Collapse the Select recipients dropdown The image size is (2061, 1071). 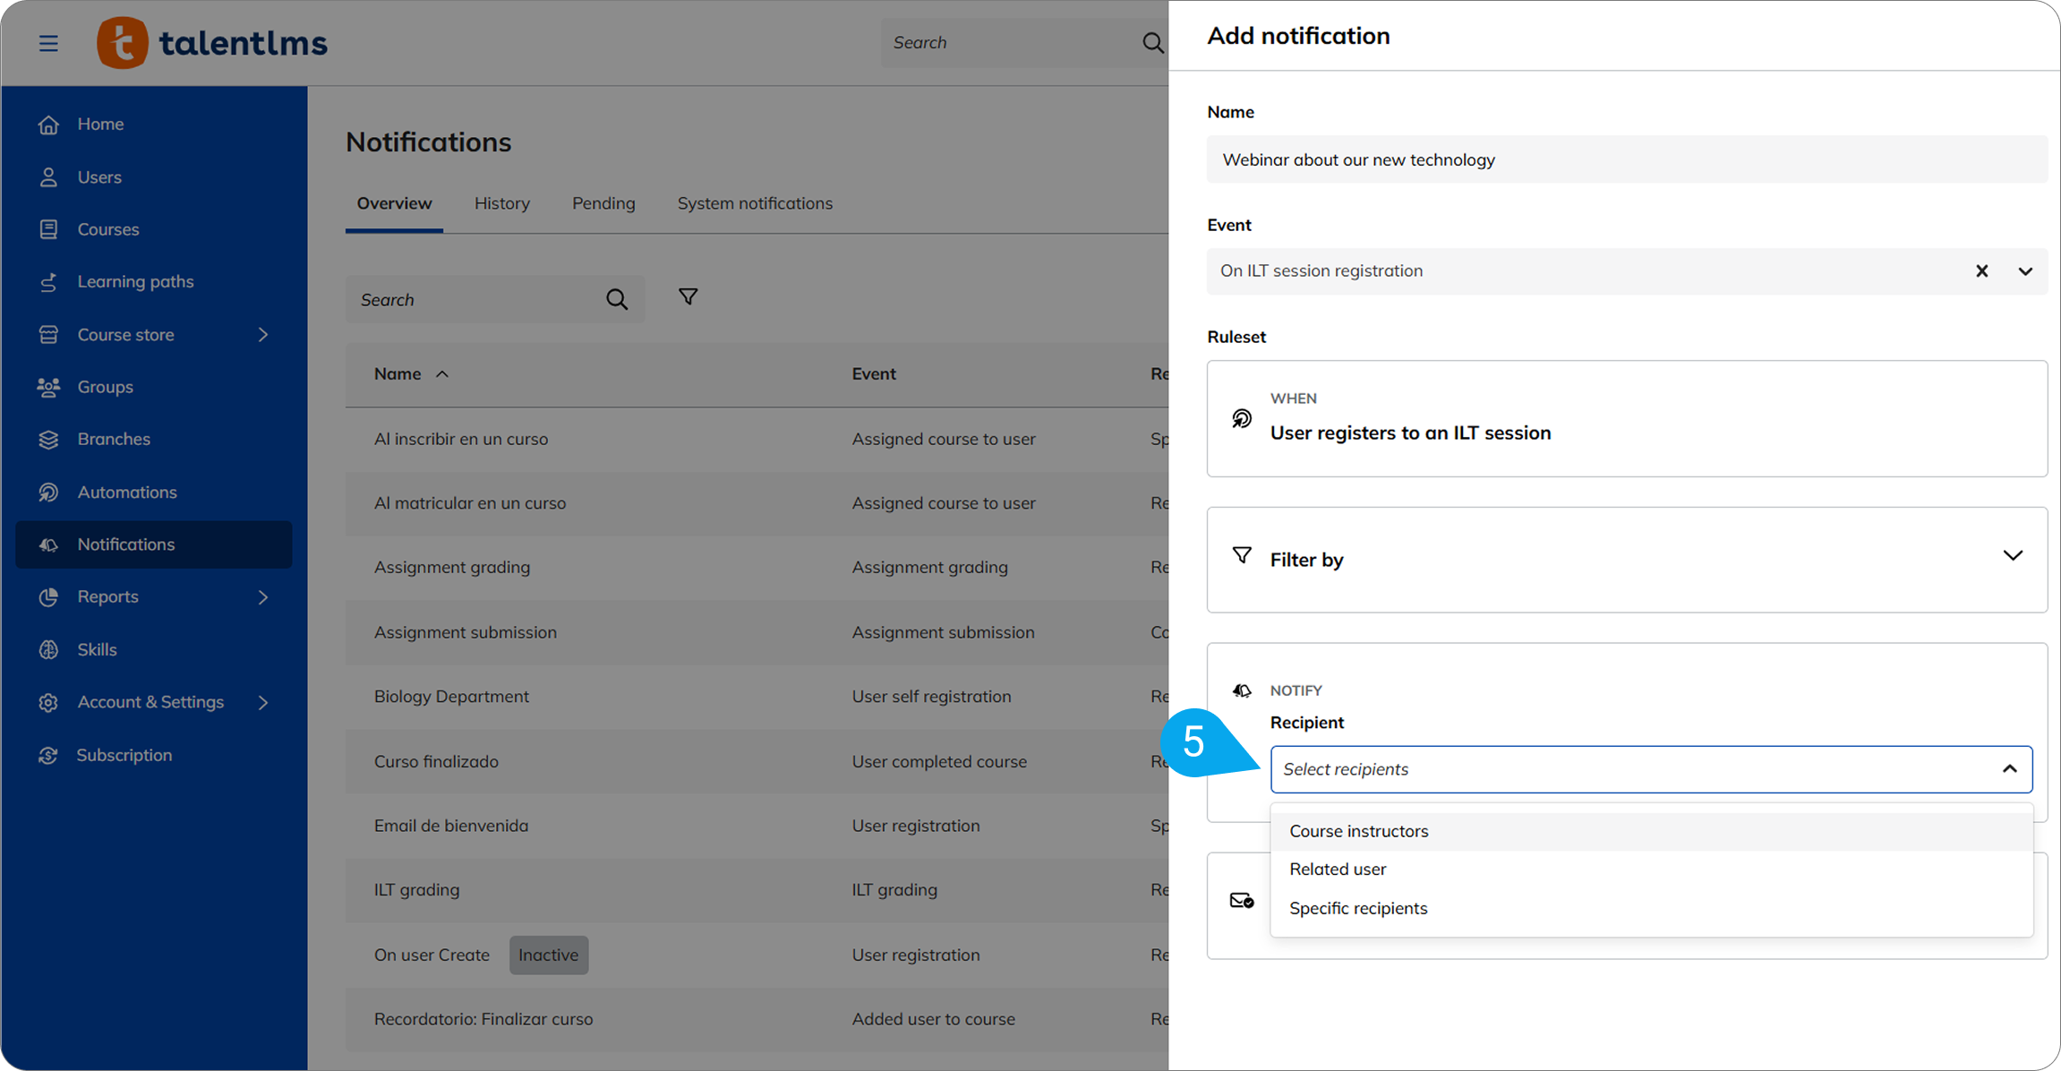tap(2009, 769)
